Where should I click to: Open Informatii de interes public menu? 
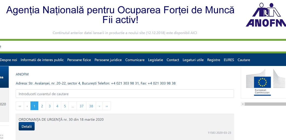tap(42, 60)
